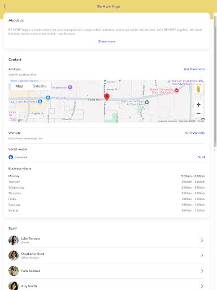The image size is (217, 290).
Task: Go back using the header arrow
Action: pyautogui.click(x=5, y=6)
